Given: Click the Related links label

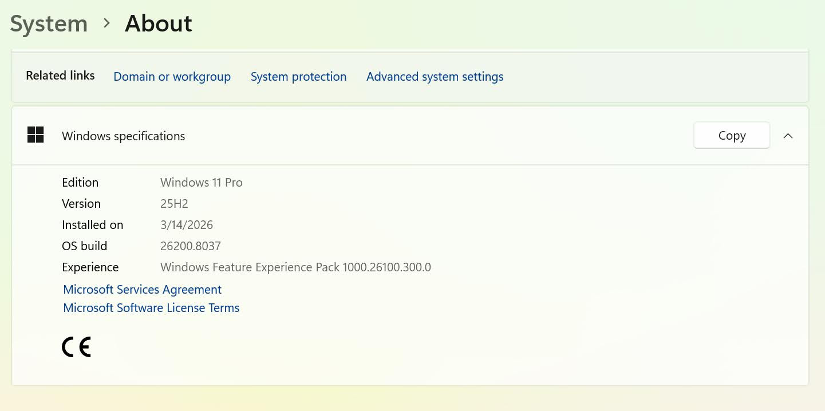Looking at the screenshot, I should (x=60, y=76).
